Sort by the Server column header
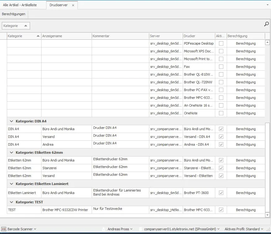The height and width of the screenshot is (234, 271). tap(166, 36)
